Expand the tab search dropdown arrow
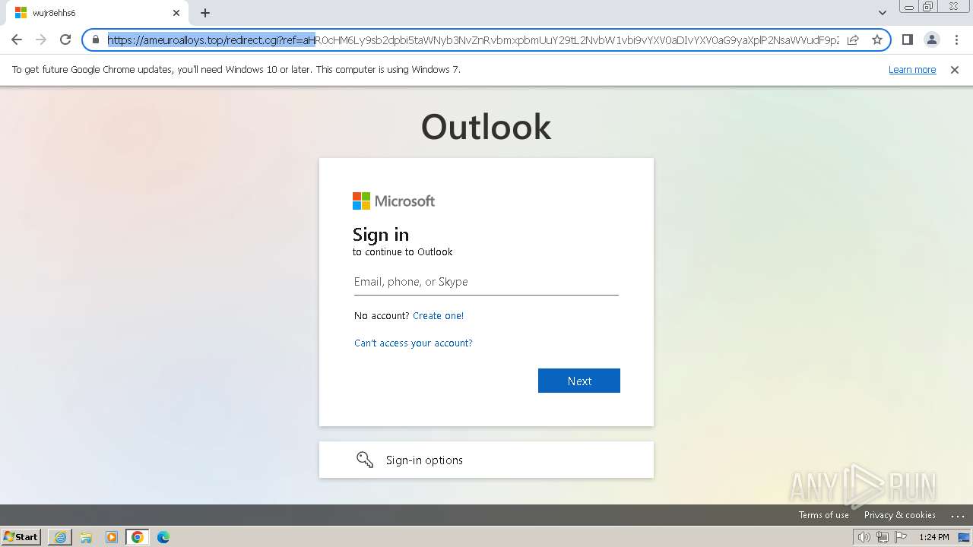The image size is (973, 547). [883, 13]
